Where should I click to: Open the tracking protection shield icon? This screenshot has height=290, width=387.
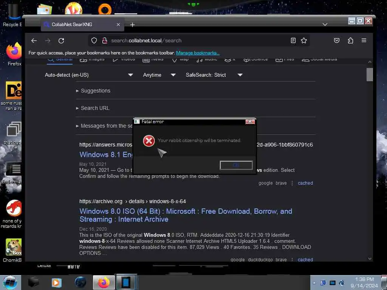94,40
